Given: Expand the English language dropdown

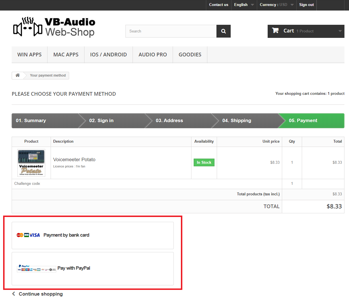Looking at the screenshot, I should click(x=244, y=5).
